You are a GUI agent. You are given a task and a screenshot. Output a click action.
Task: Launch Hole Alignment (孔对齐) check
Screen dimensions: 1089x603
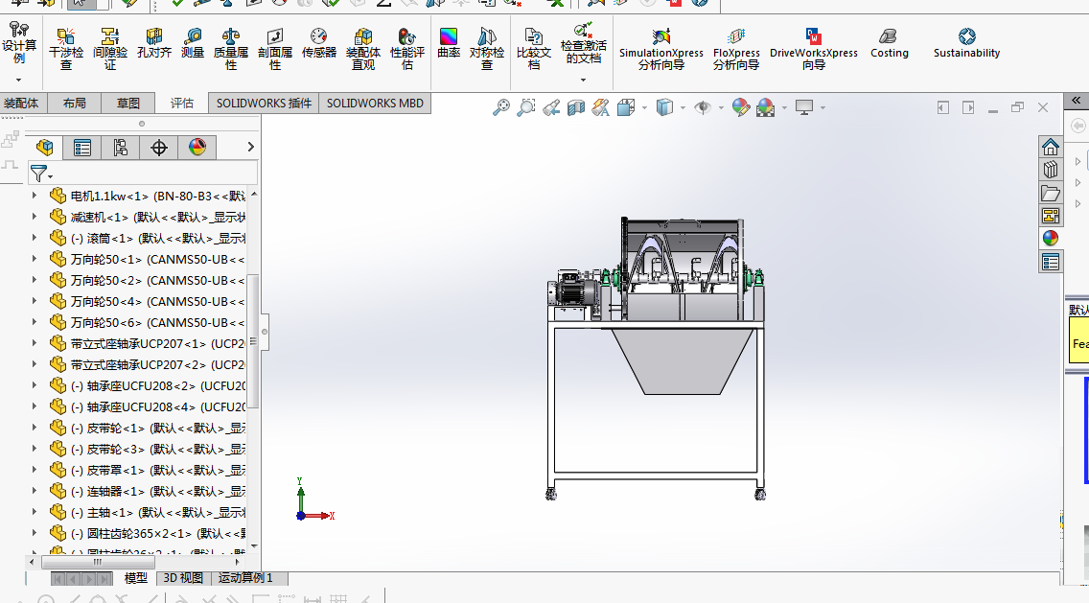153,43
